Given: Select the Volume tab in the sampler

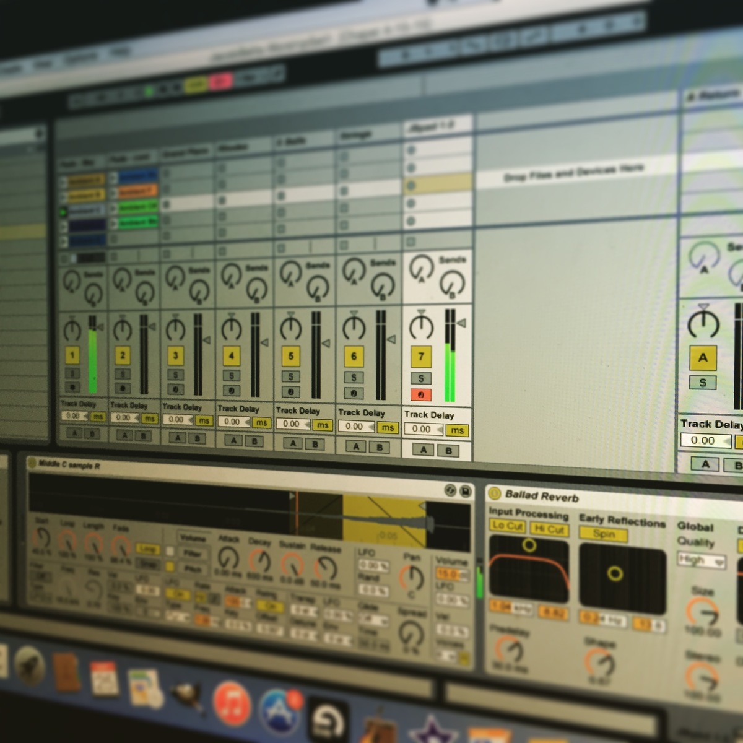Looking at the screenshot, I should click(x=193, y=538).
